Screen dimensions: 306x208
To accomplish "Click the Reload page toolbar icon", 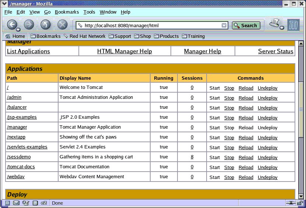I will pyautogui.click(x=45, y=25).
